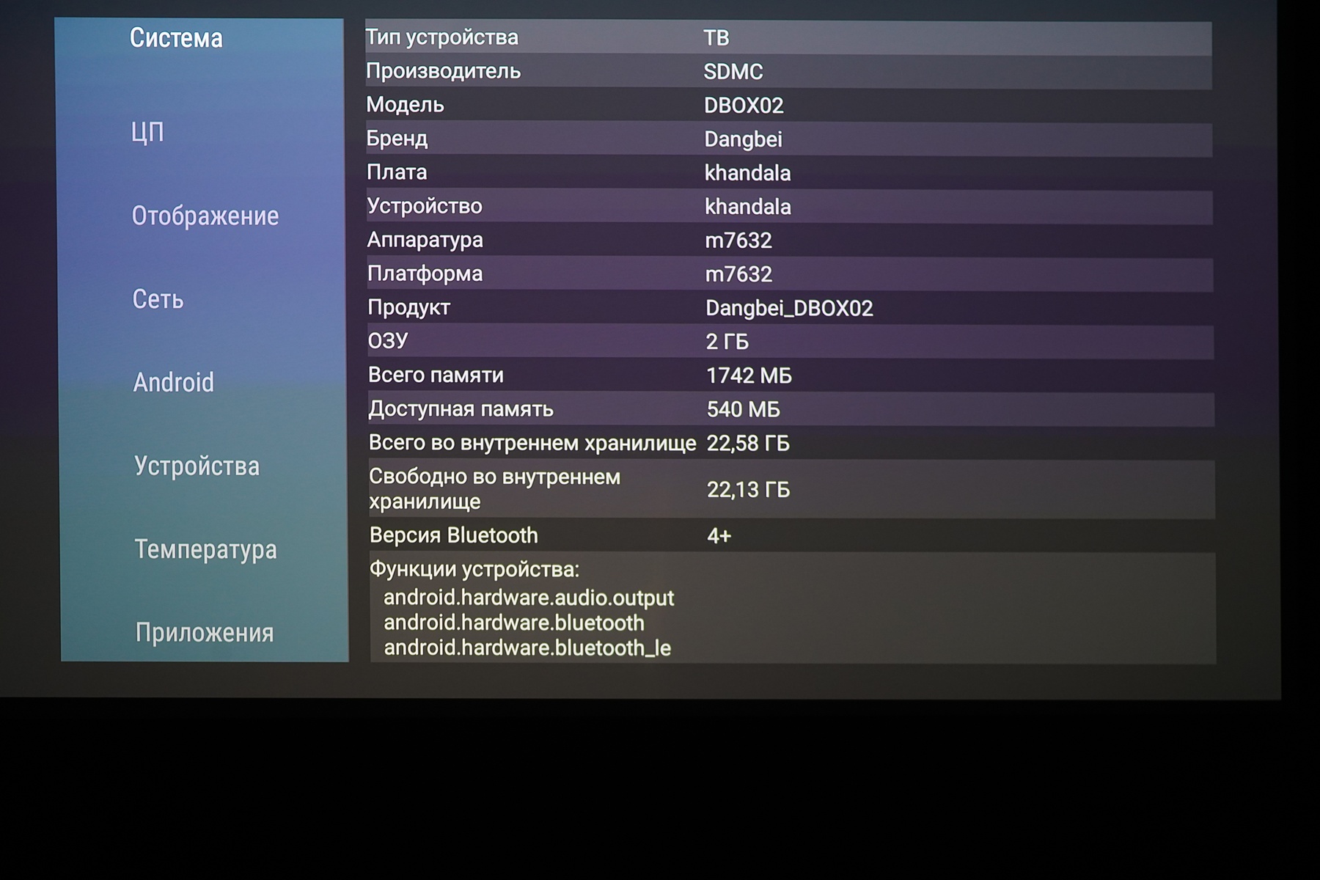Select khandala in the Устройство row
The image size is (1320, 880).
click(748, 207)
